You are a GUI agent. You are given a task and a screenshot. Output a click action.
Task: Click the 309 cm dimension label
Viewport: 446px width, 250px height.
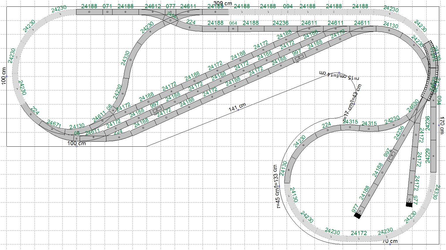223,4
